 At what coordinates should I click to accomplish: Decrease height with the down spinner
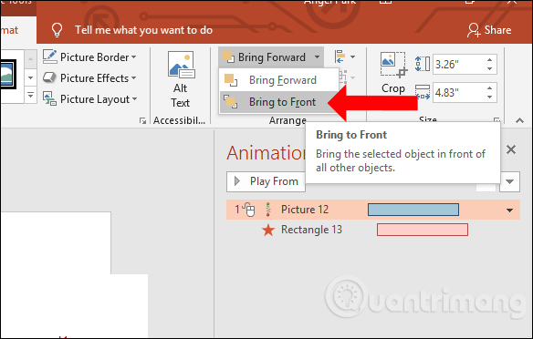point(489,69)
